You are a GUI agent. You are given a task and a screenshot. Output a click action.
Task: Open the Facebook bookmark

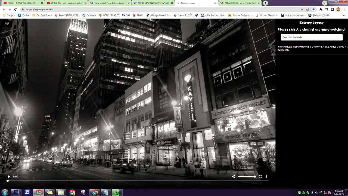(x=89, y=15)
